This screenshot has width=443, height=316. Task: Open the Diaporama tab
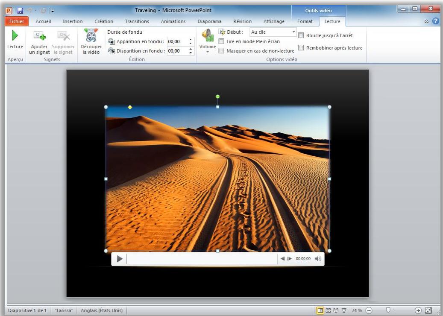pos(209,21)
